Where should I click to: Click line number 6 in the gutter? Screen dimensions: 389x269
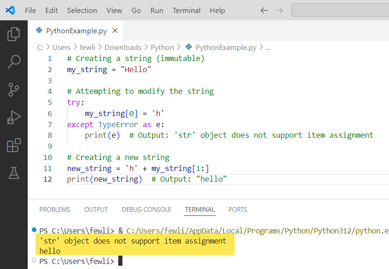[x=50, y=113]
